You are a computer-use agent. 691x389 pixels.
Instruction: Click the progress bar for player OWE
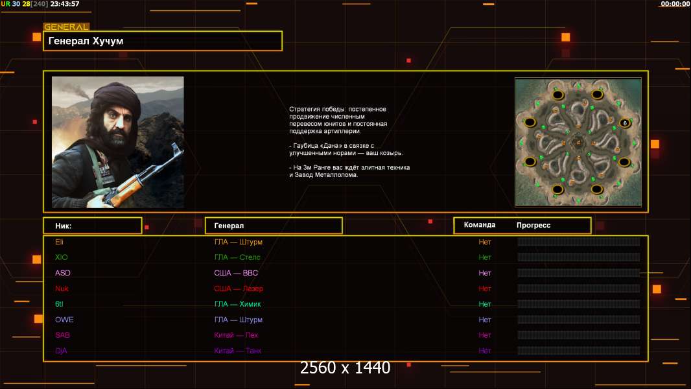578,320
